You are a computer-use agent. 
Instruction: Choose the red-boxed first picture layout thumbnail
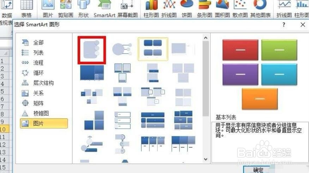coord(92,50)
